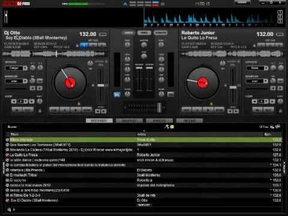Expand left deck loop length selector
288x216 pixels.
[x=23, y=101]
